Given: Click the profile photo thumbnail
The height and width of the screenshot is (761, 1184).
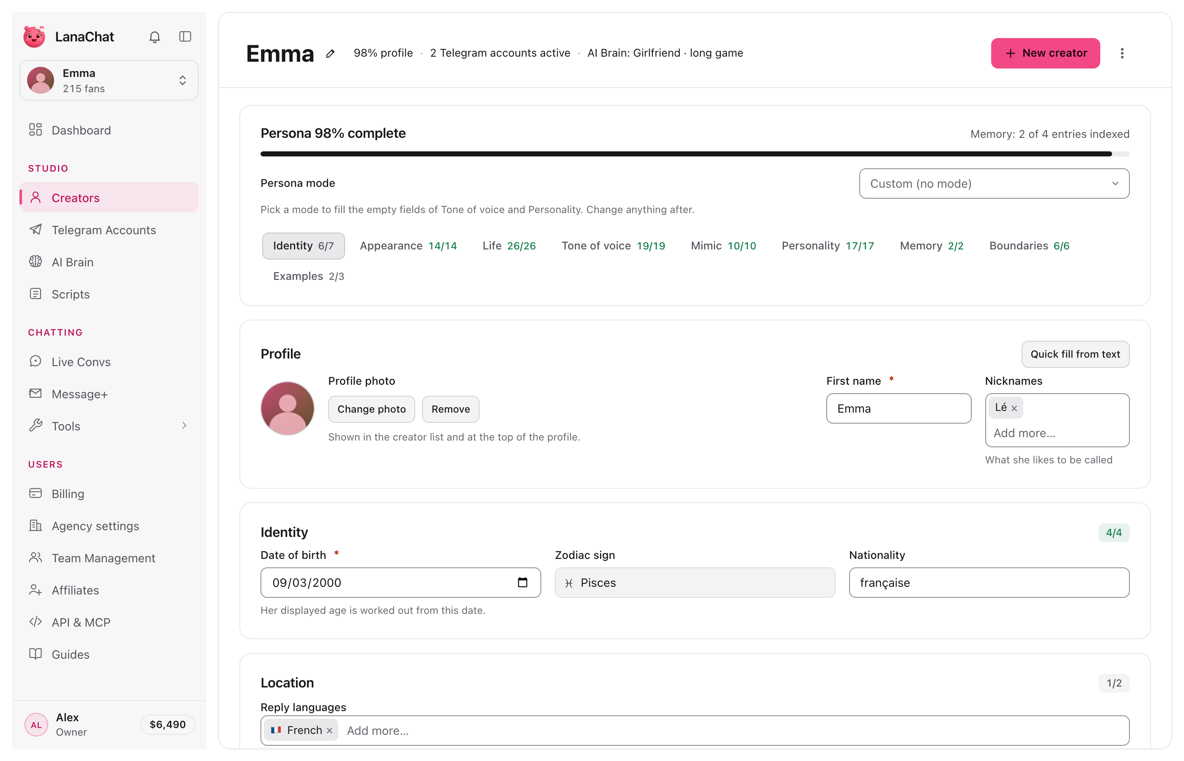Looking at the screenshot, I should point(288,409).
